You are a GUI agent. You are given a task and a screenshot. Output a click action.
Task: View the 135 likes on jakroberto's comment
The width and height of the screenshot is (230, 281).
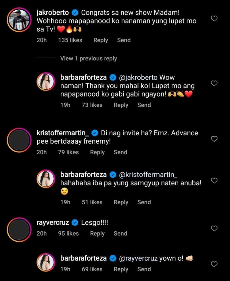pos(70,40)
